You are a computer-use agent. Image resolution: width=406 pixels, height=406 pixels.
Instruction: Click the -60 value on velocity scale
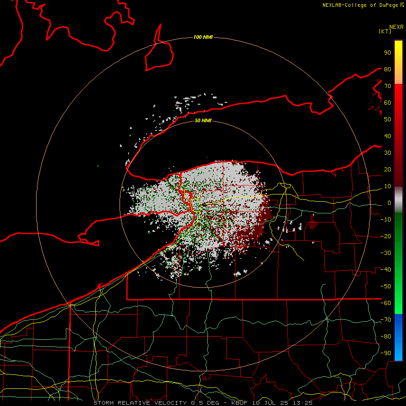(x=386, y=303)
